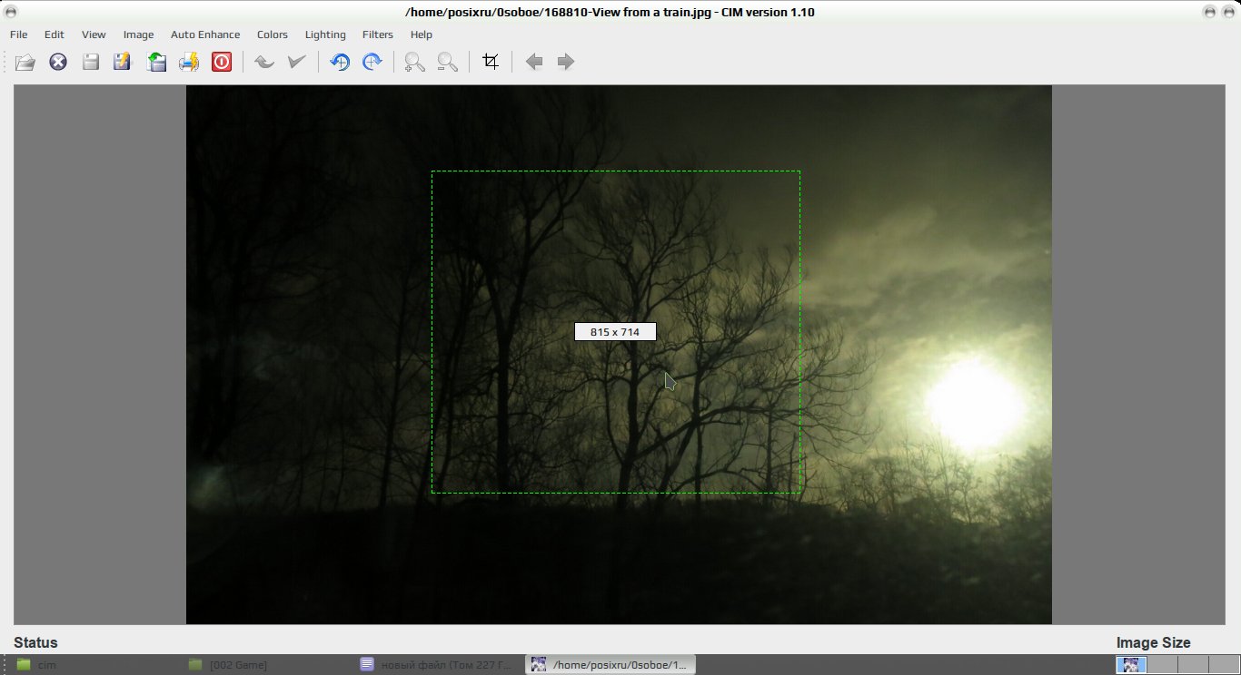1241x675 pixels.
Task: Click the '815 x 714' selection size label
Action: (x=615, y=332)
